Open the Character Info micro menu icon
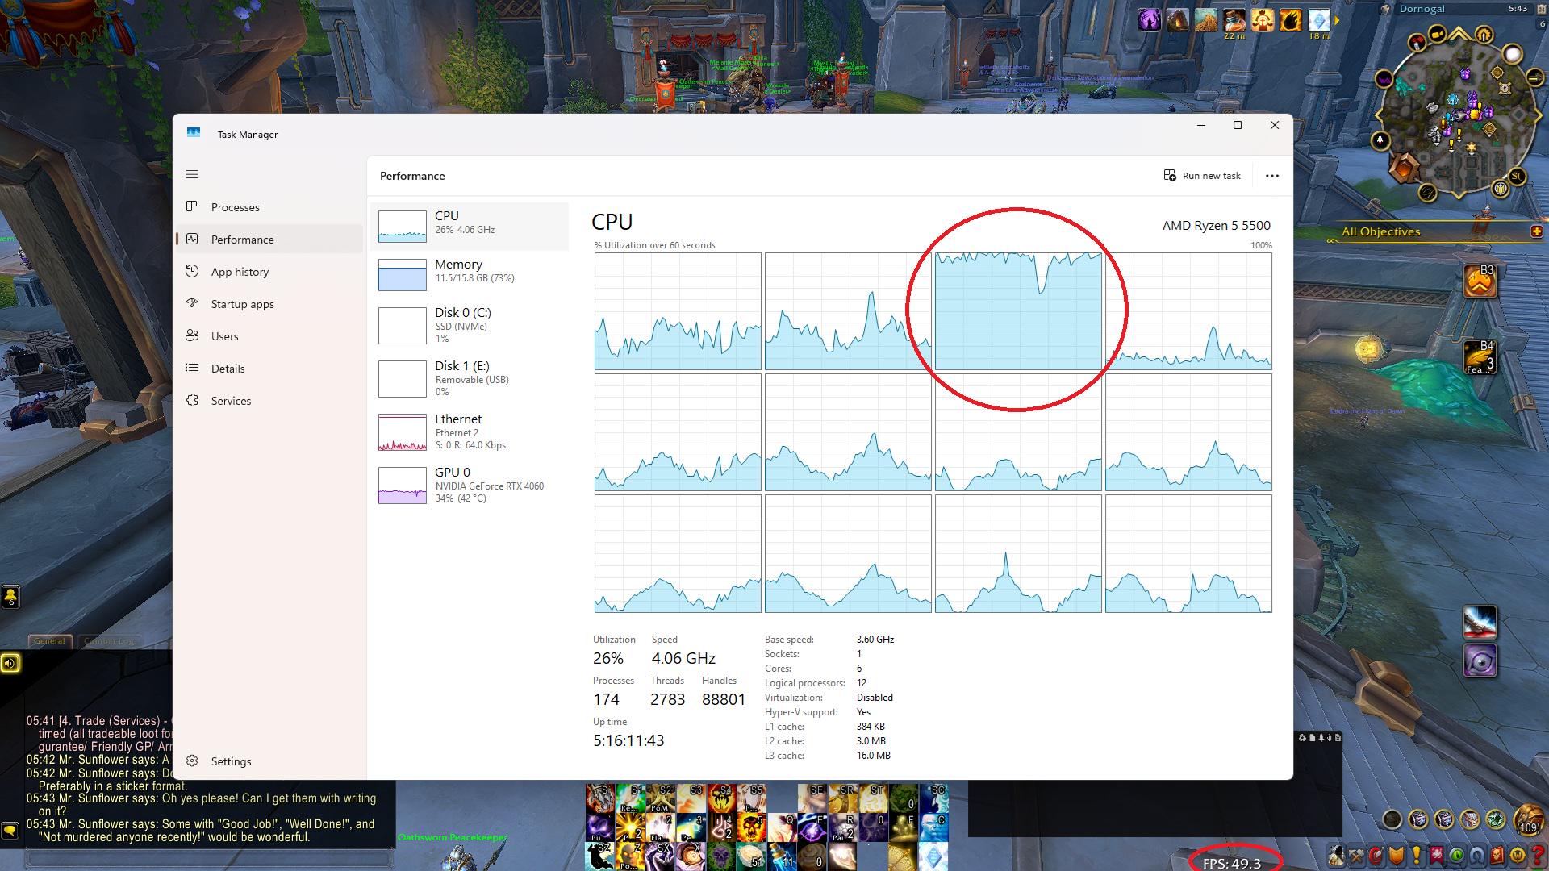Screen dimensions: 1549x871 point(1336,855)
